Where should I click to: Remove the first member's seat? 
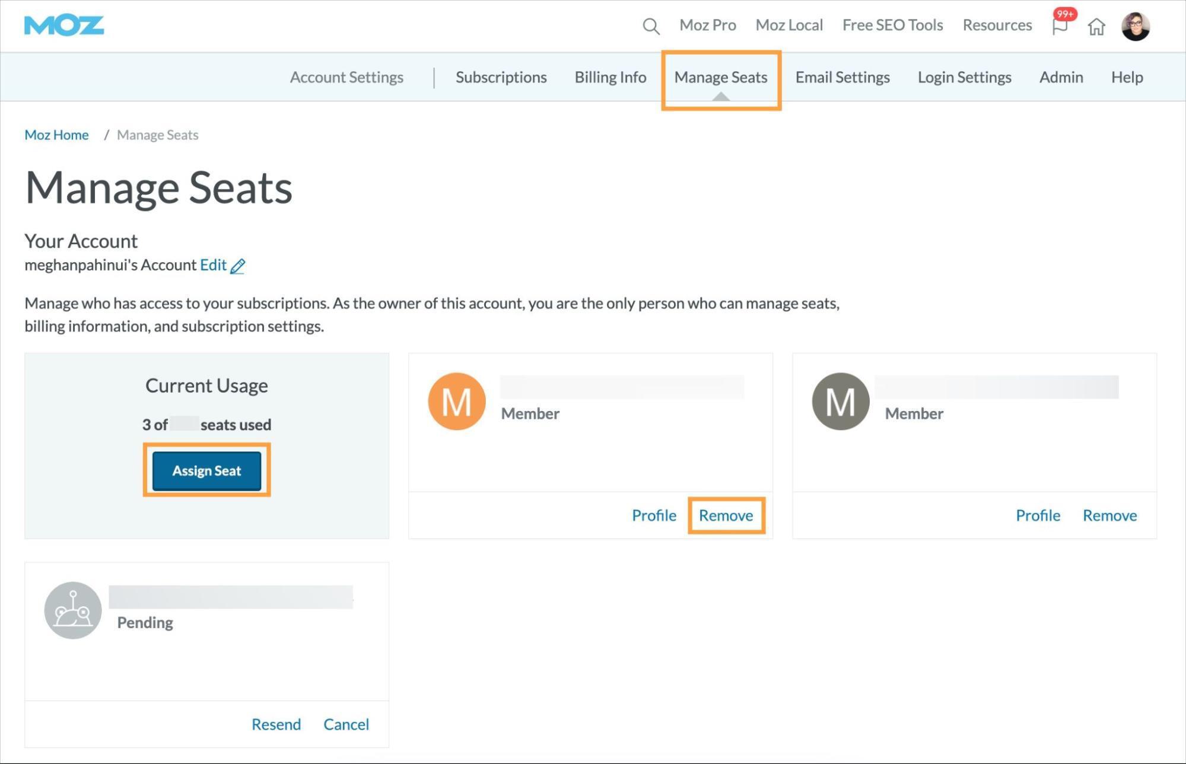click(726, 515)
